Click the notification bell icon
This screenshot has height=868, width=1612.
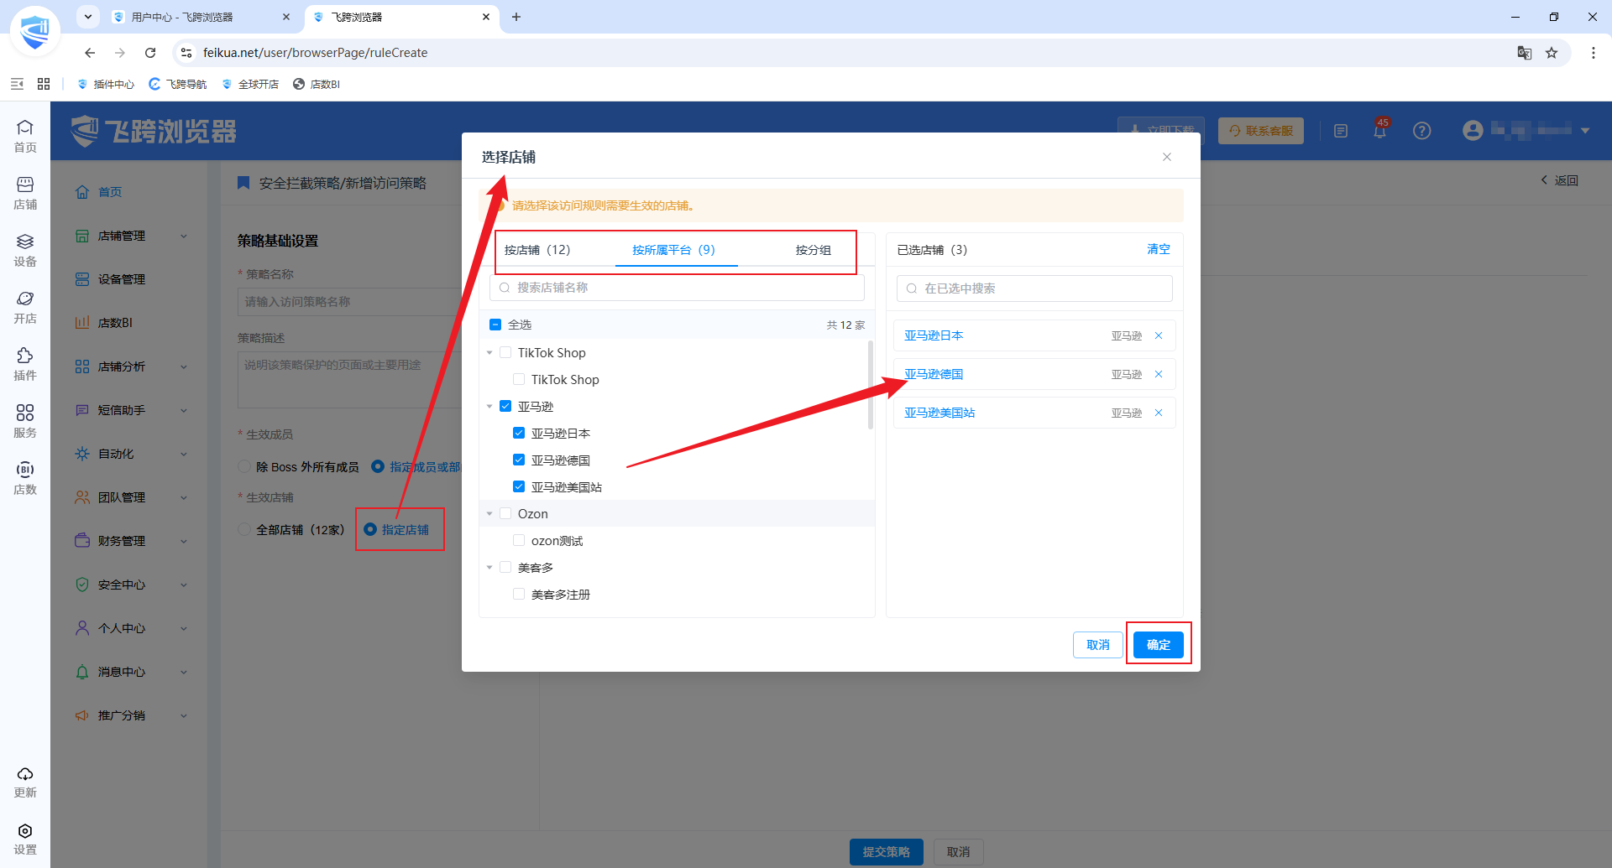pyautogui.click(x=1379, y=130)
